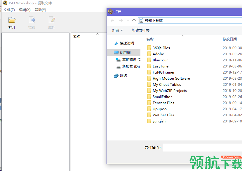
Task: Click the address bar showing 领航下载站
Action: (190, 21)
